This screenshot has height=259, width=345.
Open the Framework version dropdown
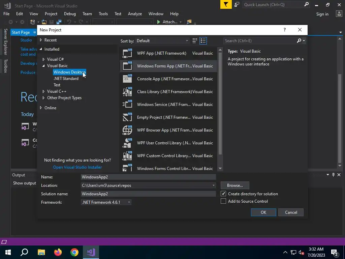click(x=106, y=202)
